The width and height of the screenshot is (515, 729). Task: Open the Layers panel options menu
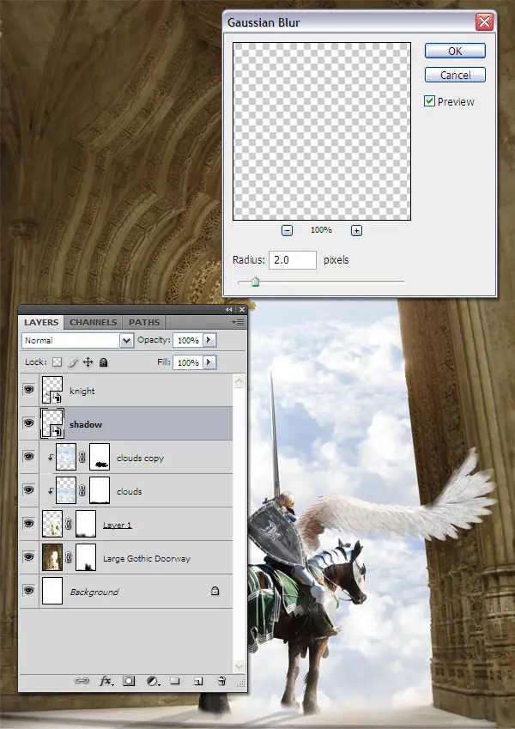pyautogui.click(x=239, y=322)
